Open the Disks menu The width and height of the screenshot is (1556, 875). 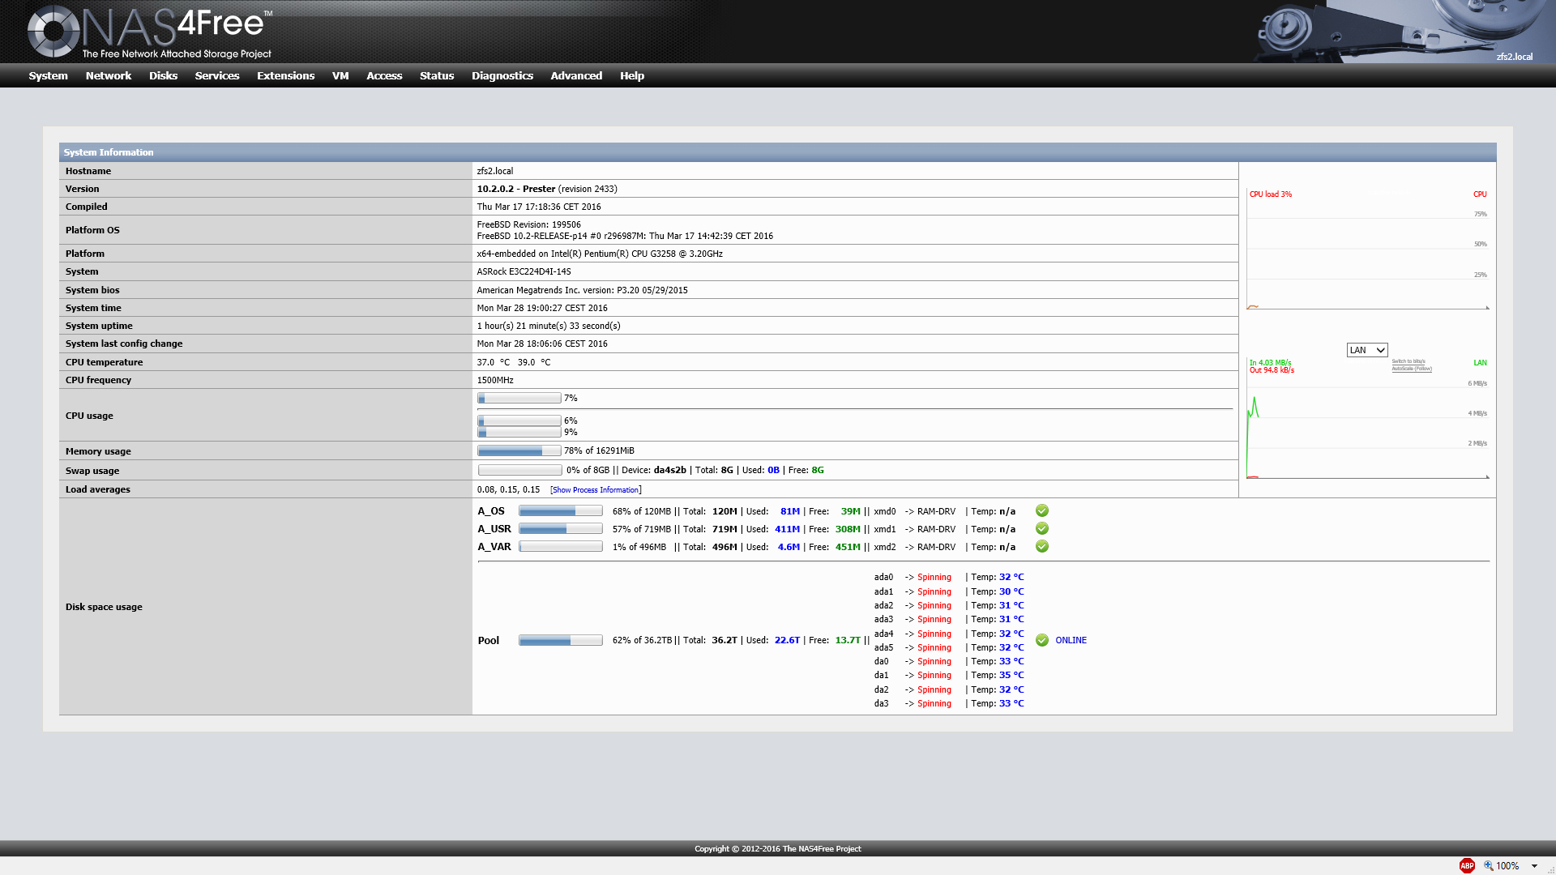coord(163,75)
